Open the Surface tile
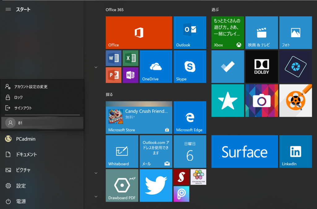 click(x=245, y=151)
